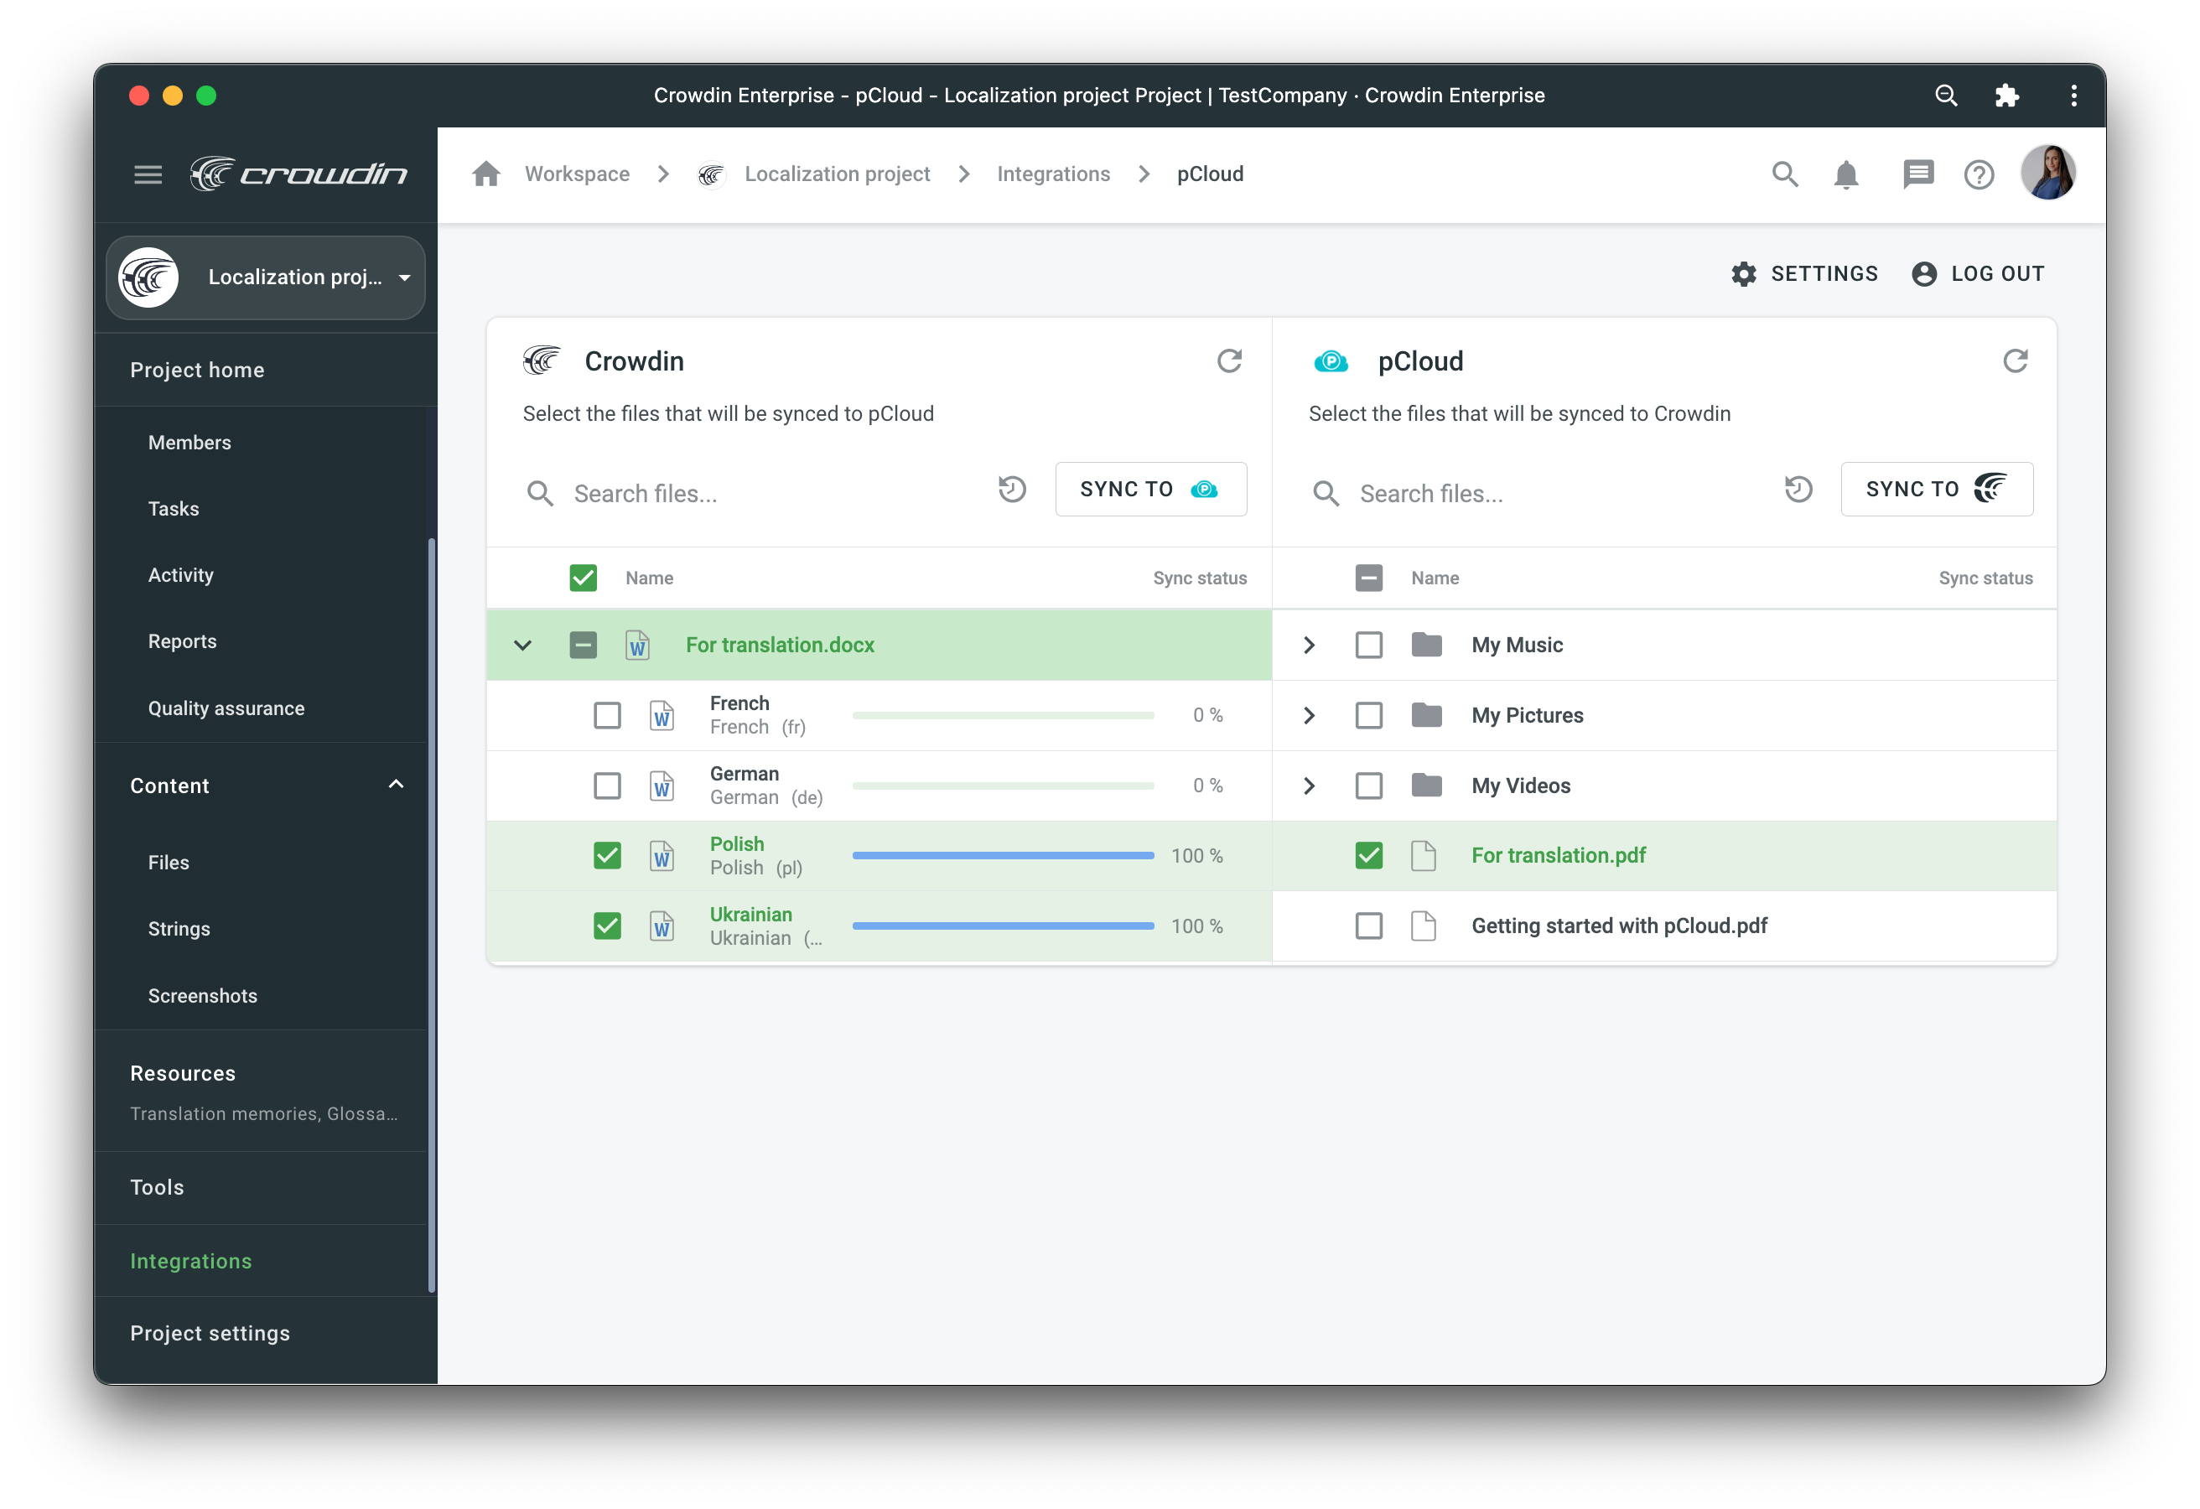Viewport: 2200px width, 1509px height.
Task: Open the messages chat icon
Action: point(1918,174)
